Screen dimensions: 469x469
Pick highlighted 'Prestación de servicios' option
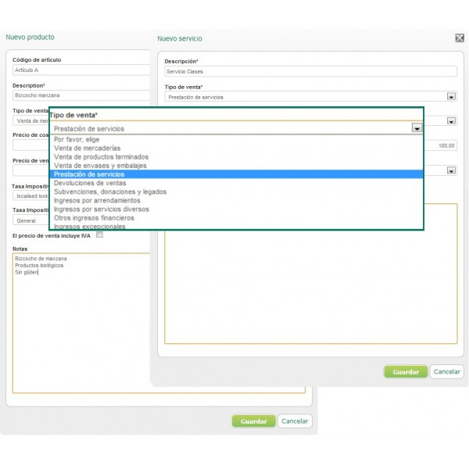[89, 174]
